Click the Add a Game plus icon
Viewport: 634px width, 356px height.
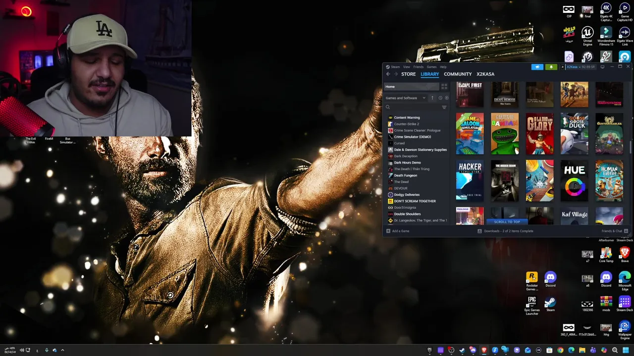click(x=388, y=231)
